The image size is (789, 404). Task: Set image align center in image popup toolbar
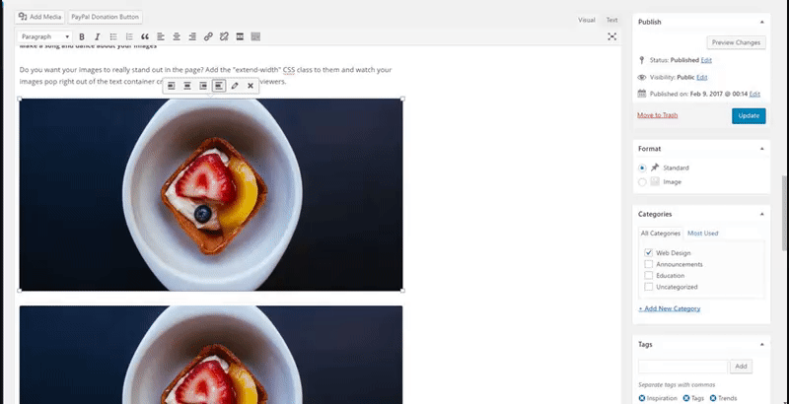pyautogui.click(x=187, y=86)
